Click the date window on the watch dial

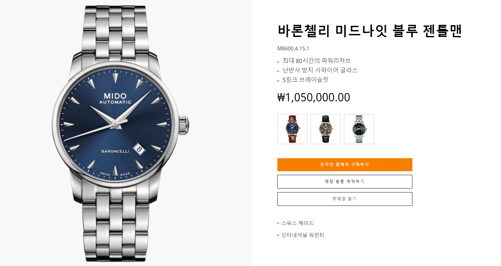[x=139, y=149]
